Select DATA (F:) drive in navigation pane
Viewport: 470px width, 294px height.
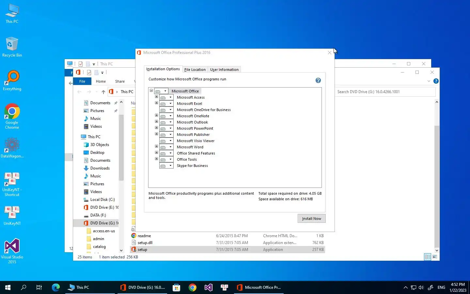point(98,215)
